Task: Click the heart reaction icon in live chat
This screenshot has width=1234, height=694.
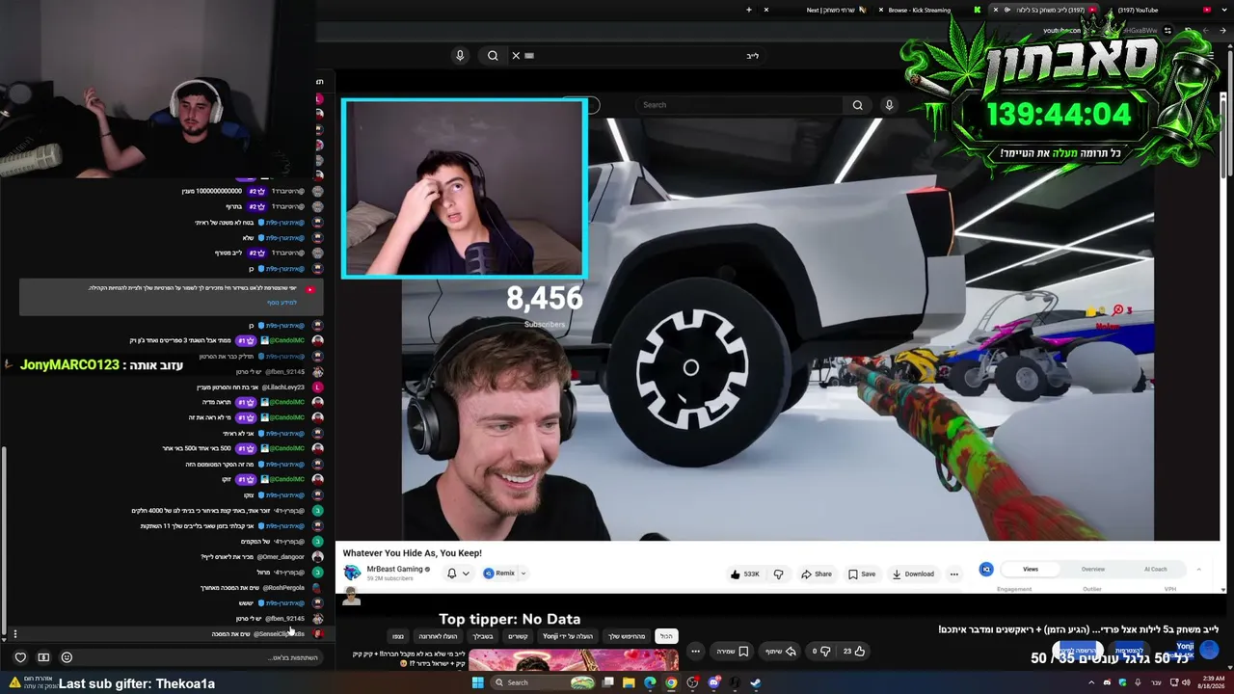Action: (20, 657)
